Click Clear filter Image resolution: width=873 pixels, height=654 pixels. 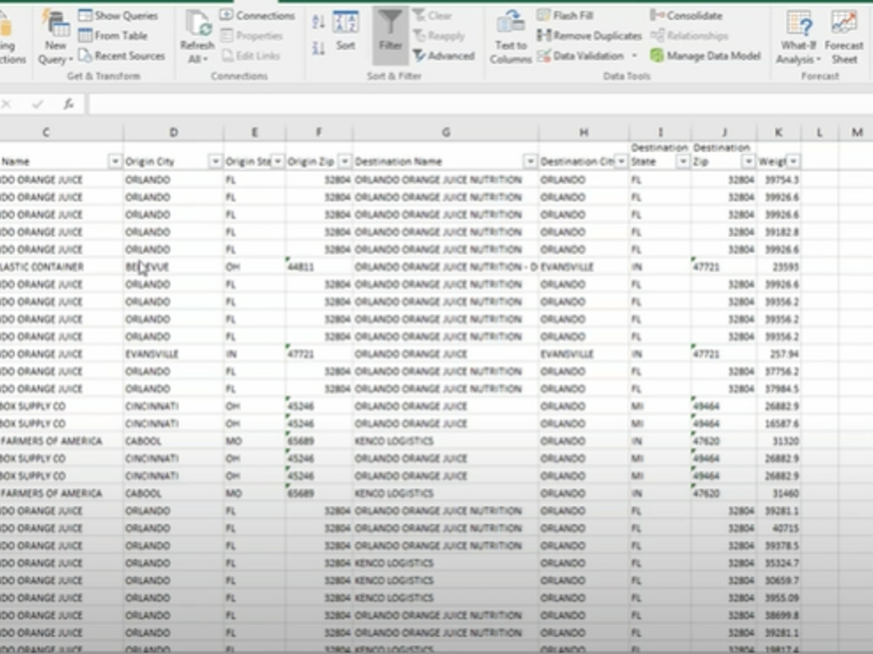pyautogui.click(x=433, y=16)
